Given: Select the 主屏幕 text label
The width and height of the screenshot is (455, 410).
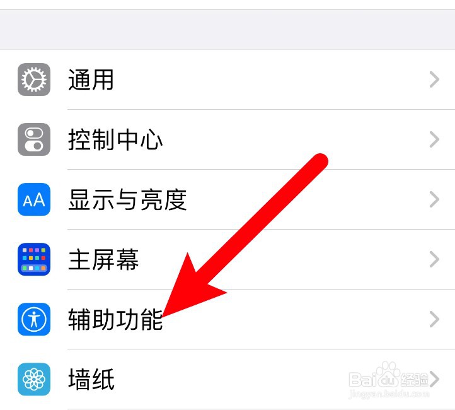Looking at the screenshot, I should click(x=103, y=260).
